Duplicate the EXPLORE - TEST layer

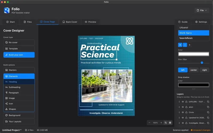point(208,102)
